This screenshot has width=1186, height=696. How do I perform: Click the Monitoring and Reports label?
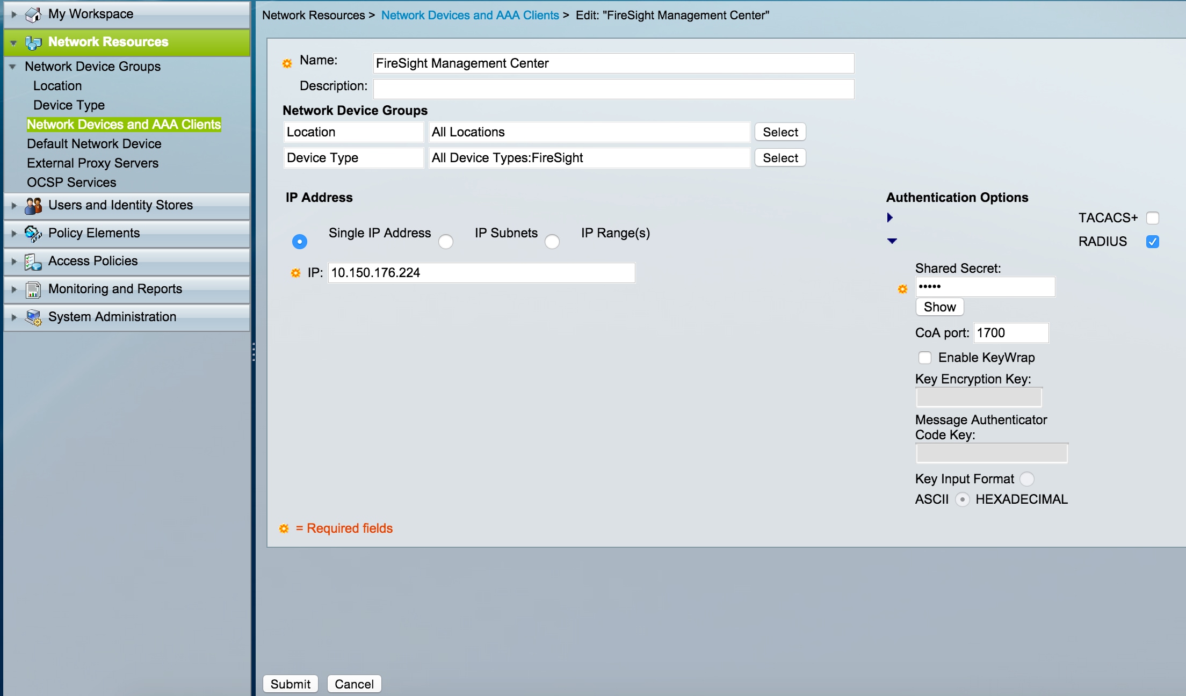click(x=115, y=289)
